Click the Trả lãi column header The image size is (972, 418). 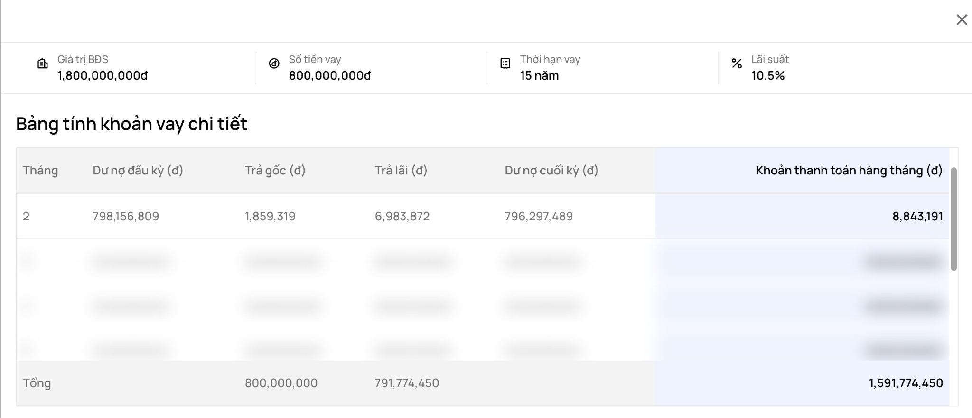click(401, 170)
